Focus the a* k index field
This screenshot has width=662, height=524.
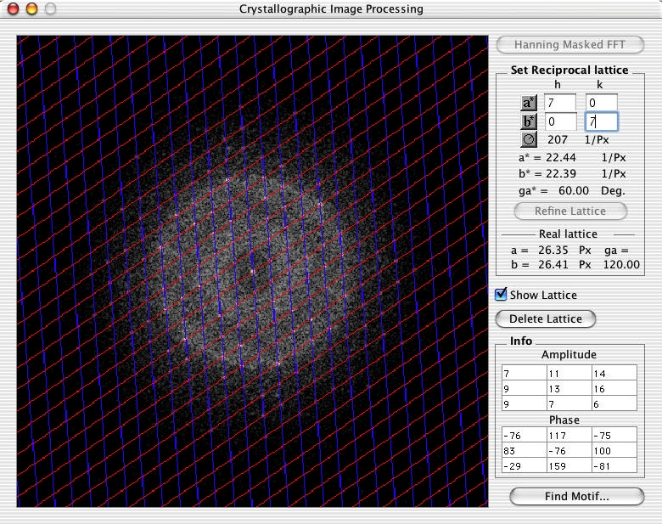click(601, 103)
